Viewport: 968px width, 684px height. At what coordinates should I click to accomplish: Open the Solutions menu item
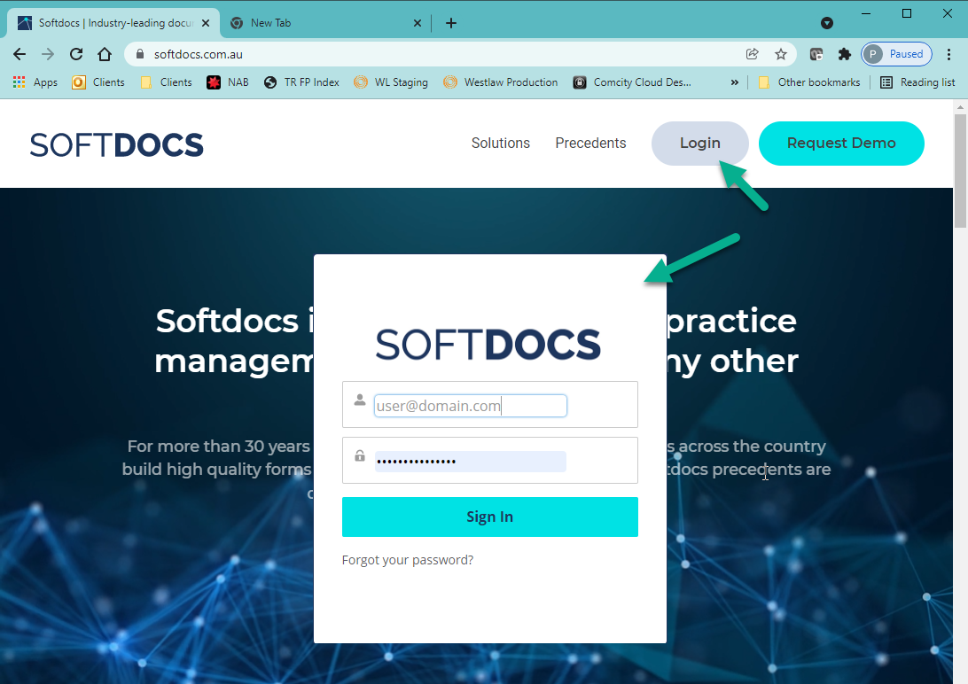(500, 144)
